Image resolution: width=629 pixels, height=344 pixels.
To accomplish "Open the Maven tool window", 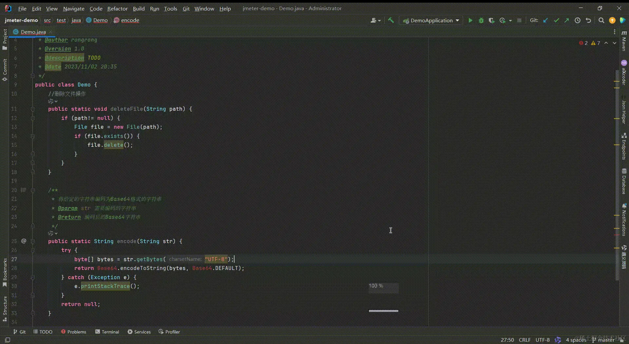I will (624, 41).
